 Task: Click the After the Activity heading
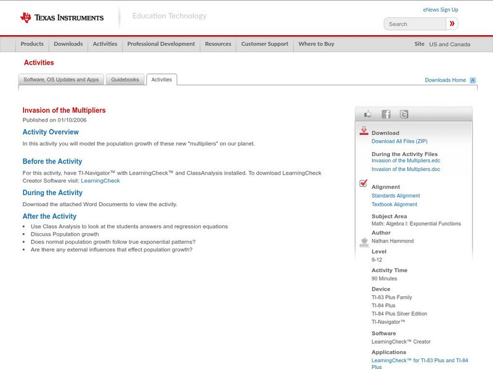coord(49,217)
